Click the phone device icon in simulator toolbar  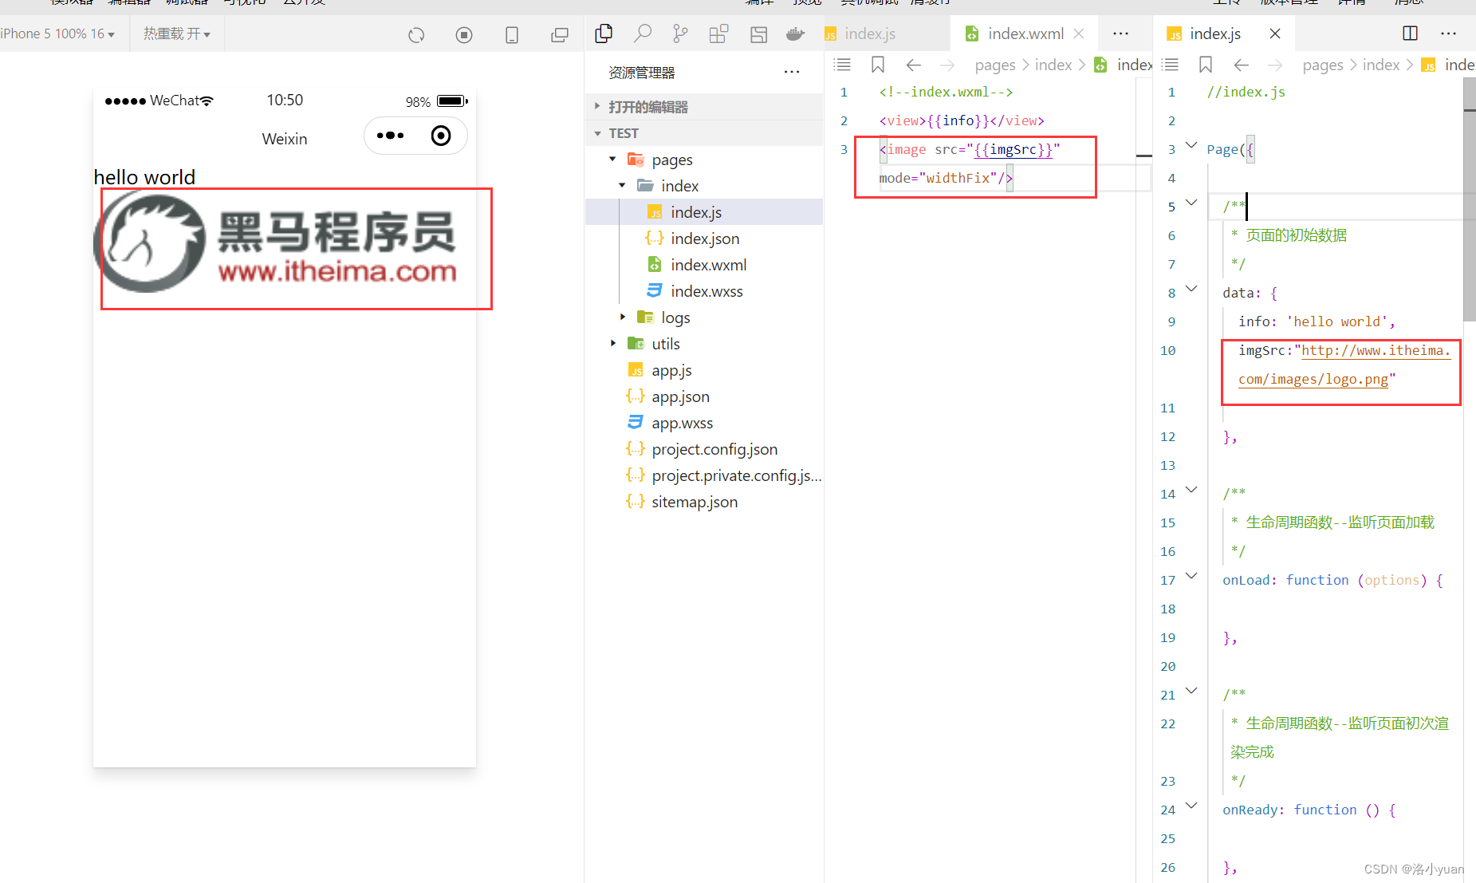click(x=512, y=35)
